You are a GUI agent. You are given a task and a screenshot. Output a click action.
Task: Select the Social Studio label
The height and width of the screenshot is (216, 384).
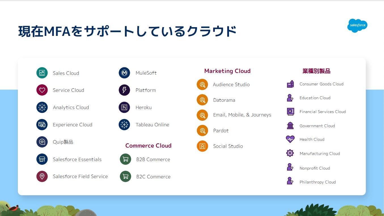click(x=228, y=146)
